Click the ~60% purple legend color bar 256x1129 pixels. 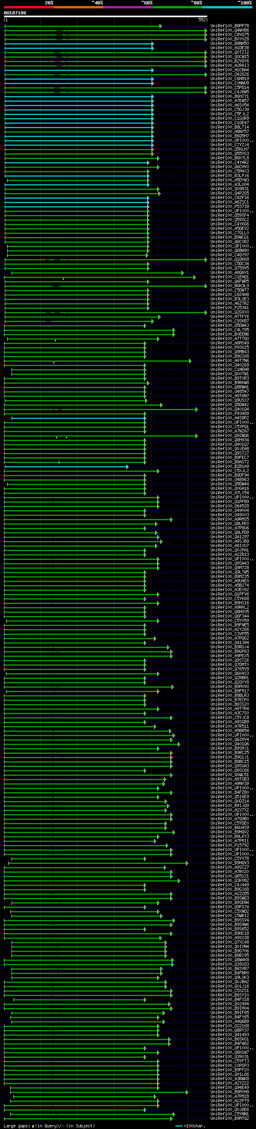(x=128, y=7)
